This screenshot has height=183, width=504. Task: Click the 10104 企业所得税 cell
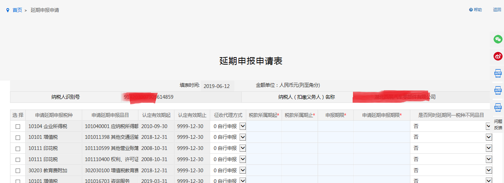click(x=54, y=126)
